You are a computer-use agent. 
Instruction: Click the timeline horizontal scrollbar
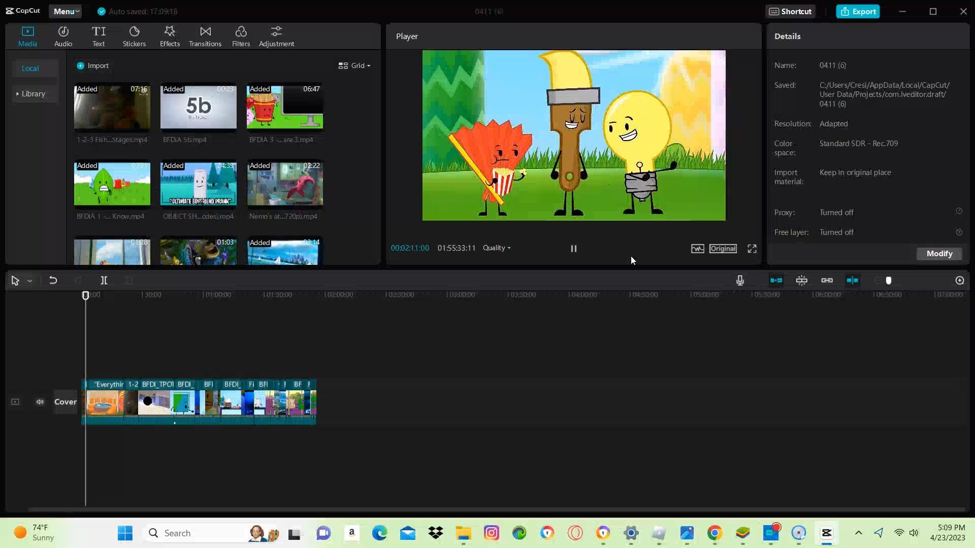497,509
